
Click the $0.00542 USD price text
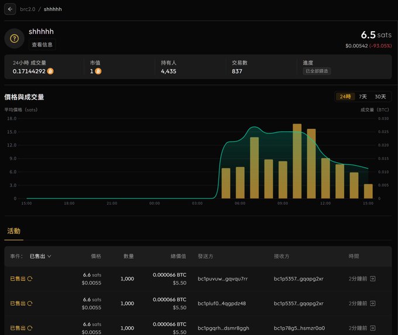pyautogui.click(x=356, y=46)
